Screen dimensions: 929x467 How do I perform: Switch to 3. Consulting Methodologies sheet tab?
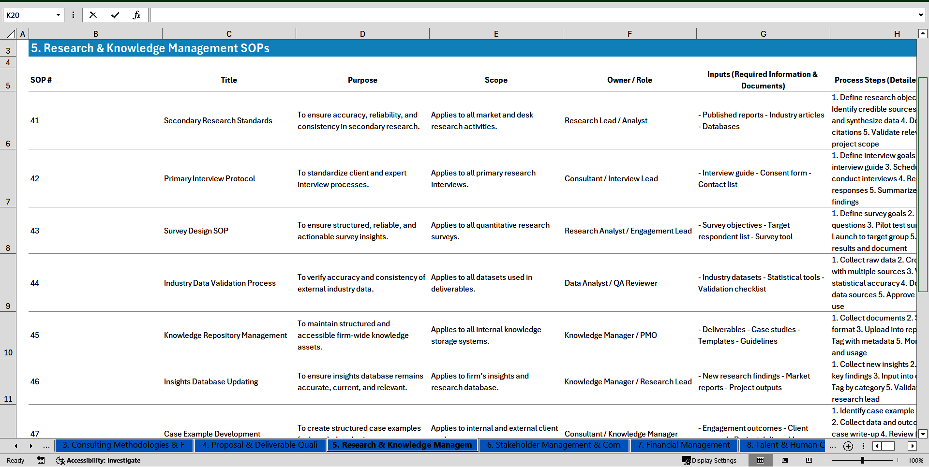[x=123, y=445]
